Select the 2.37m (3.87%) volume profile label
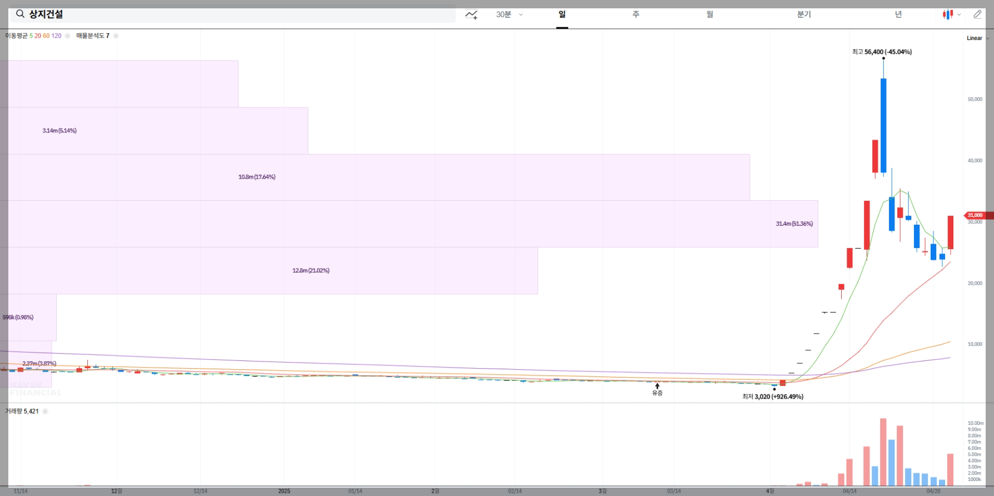The image size is (994, 496). [x=39, y=364]
